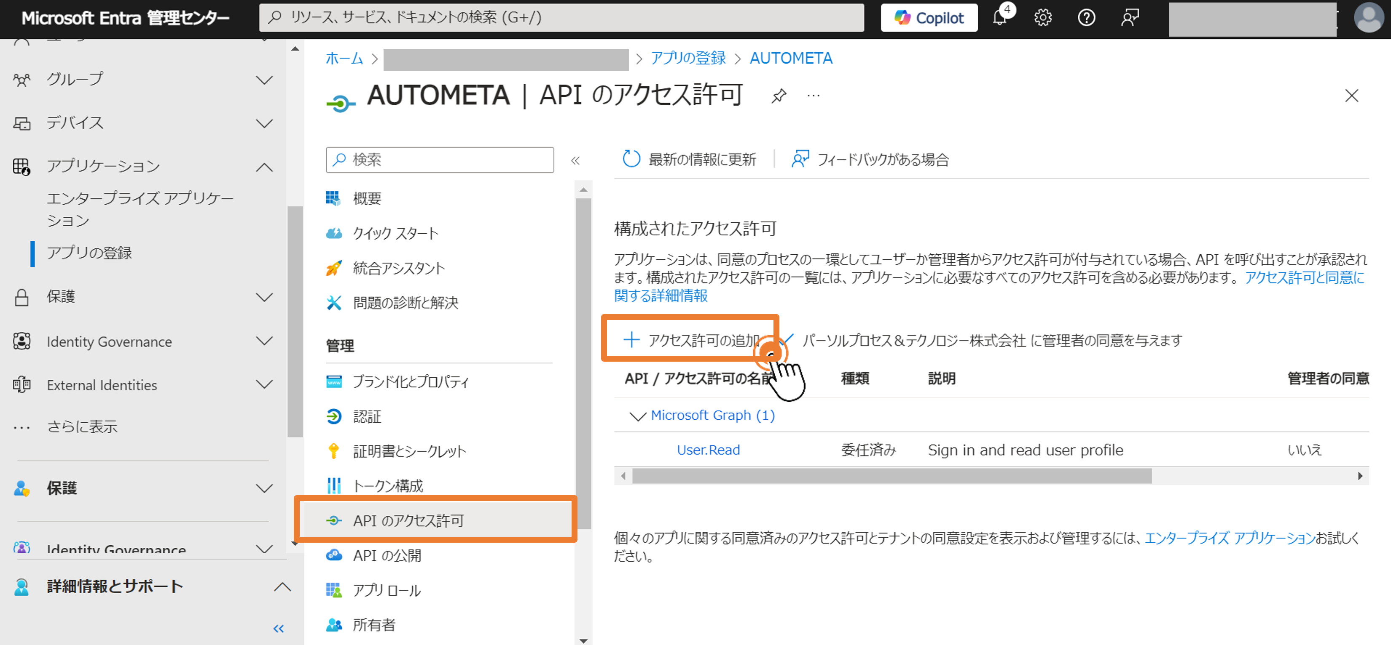Image resolution: width=1391 pixels, height=645 pixels.
Task: Open the more options ellipsis beside the title
Action: [813, 96]
